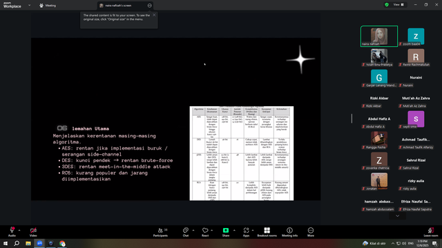Select Ganjar Lanang participant tile
The width and height of the screenshot is (442, 248).
tap(379, 78)
